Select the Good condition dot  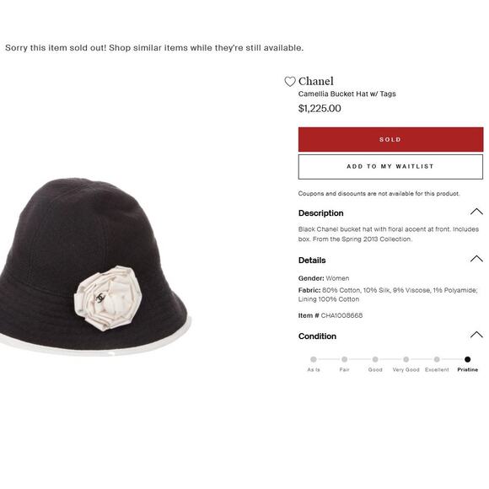(375, 359)
